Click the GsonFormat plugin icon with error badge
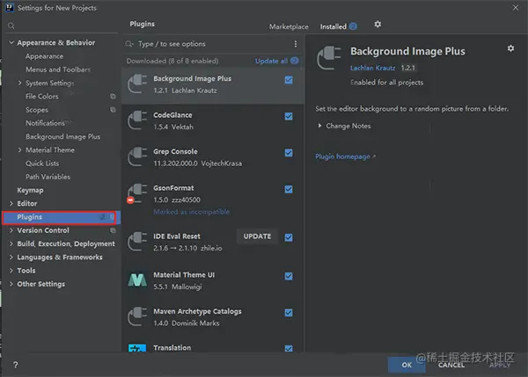 (136, 193)
